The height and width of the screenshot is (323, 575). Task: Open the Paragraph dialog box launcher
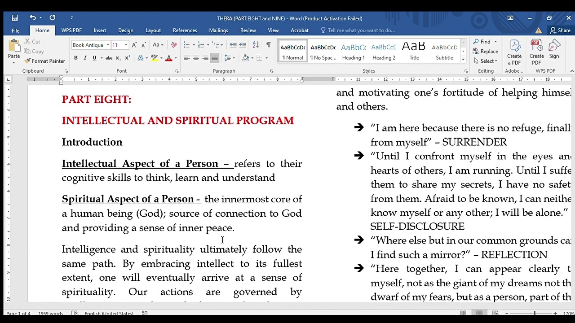click(x=272, y=71)
